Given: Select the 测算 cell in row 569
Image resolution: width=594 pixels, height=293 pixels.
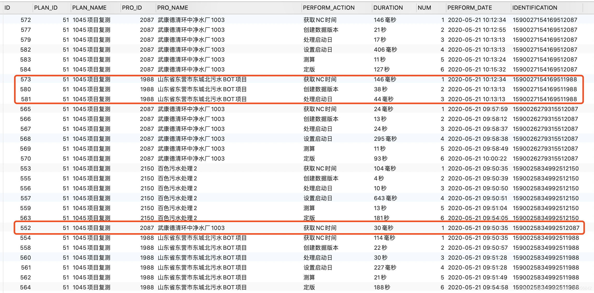Looking at the screenshot, I should coord(309,149).
